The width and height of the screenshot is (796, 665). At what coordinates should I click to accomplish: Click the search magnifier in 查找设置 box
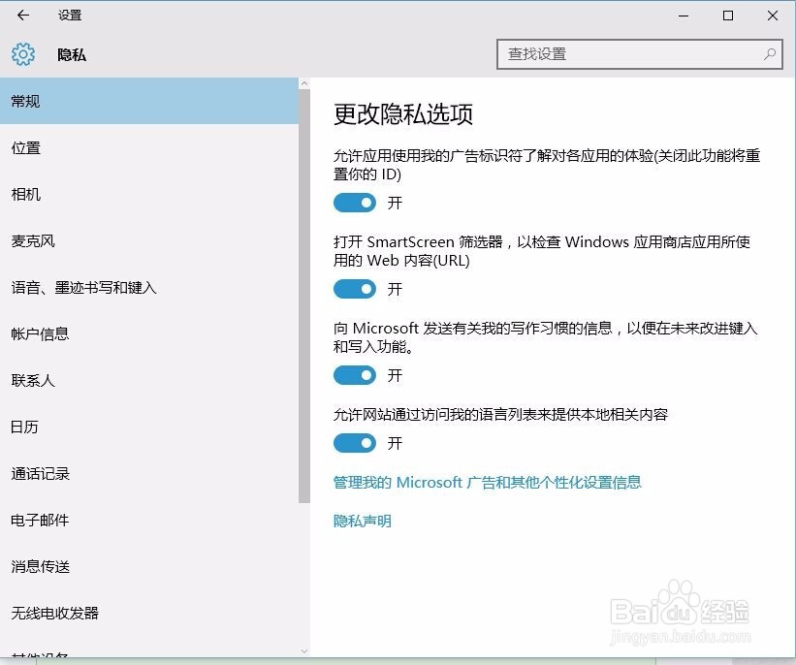768,54
